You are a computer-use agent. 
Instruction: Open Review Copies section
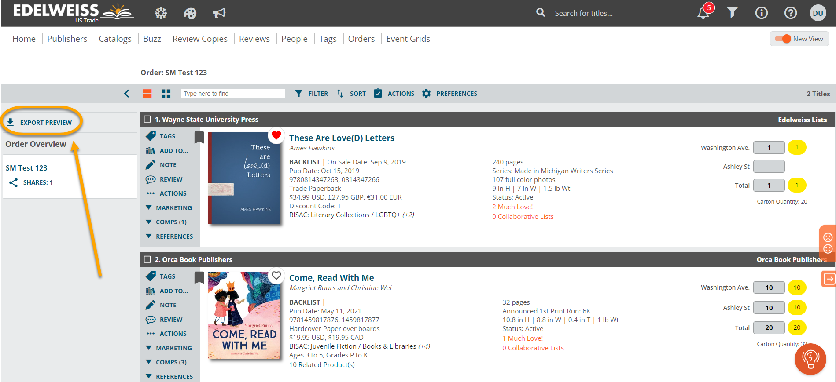coord(200,39)
